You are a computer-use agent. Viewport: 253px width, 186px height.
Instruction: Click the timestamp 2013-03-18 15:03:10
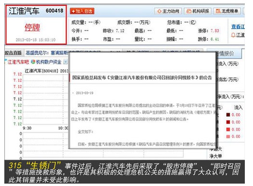36,39
